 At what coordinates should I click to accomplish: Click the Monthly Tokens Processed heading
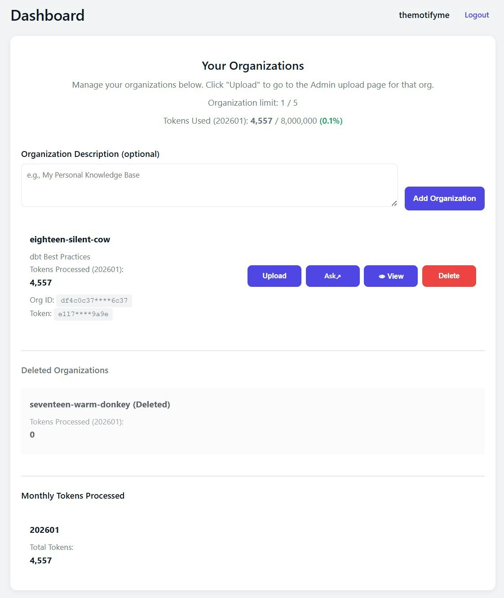pyautogui.click(x=73, y=495)
